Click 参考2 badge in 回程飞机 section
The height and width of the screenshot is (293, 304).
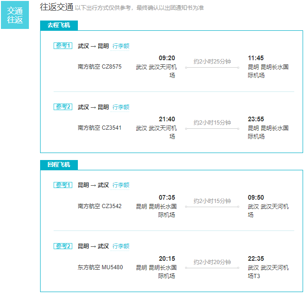click(63, 246)
